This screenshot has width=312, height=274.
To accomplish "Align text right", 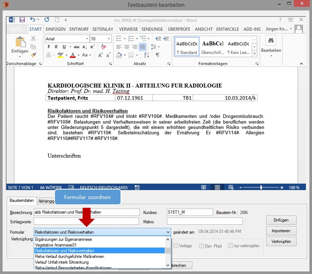I will coord(135,47).
